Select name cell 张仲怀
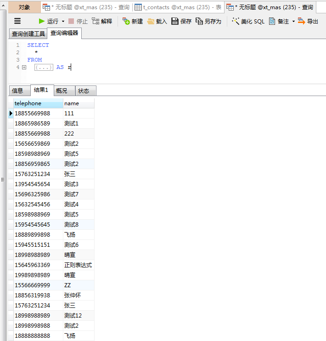The width and height of the screenshot is (326, 341). coord(79,296)
